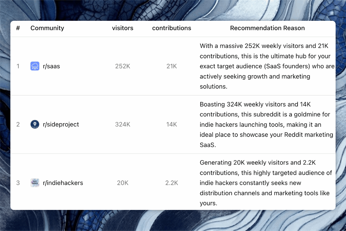The height and width of the screenshot is (231, 346).
Task: Sort by the visitors column header
Action: 123,28
